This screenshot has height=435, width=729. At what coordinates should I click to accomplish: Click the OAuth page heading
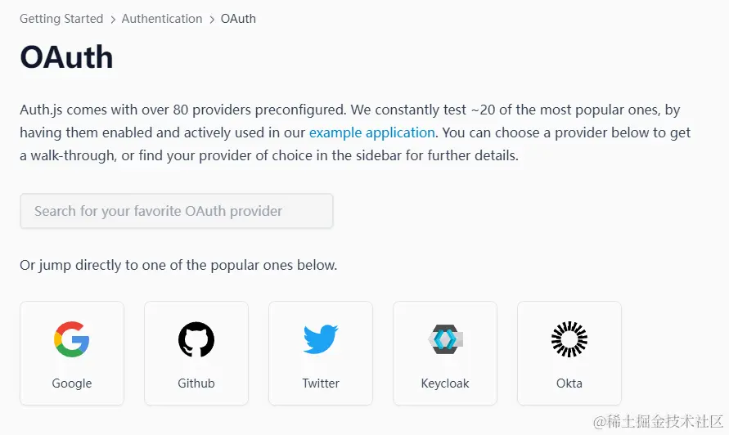(66, 57)
